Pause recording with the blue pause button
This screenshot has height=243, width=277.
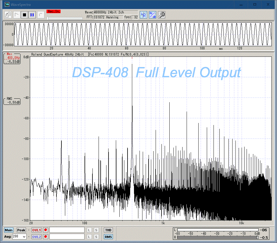(32, 15)
